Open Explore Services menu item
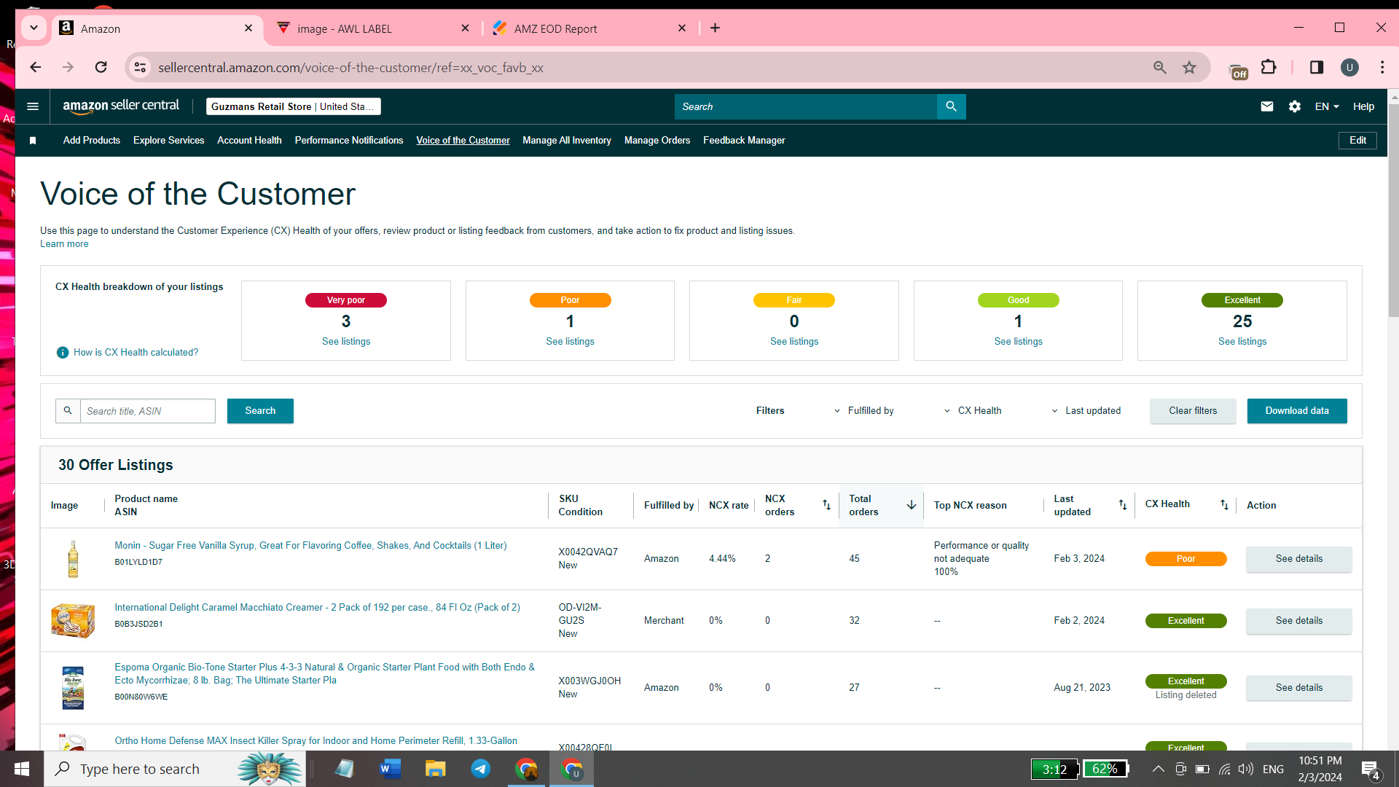This screenshot has width=1399, height=787. click(169, 141)
